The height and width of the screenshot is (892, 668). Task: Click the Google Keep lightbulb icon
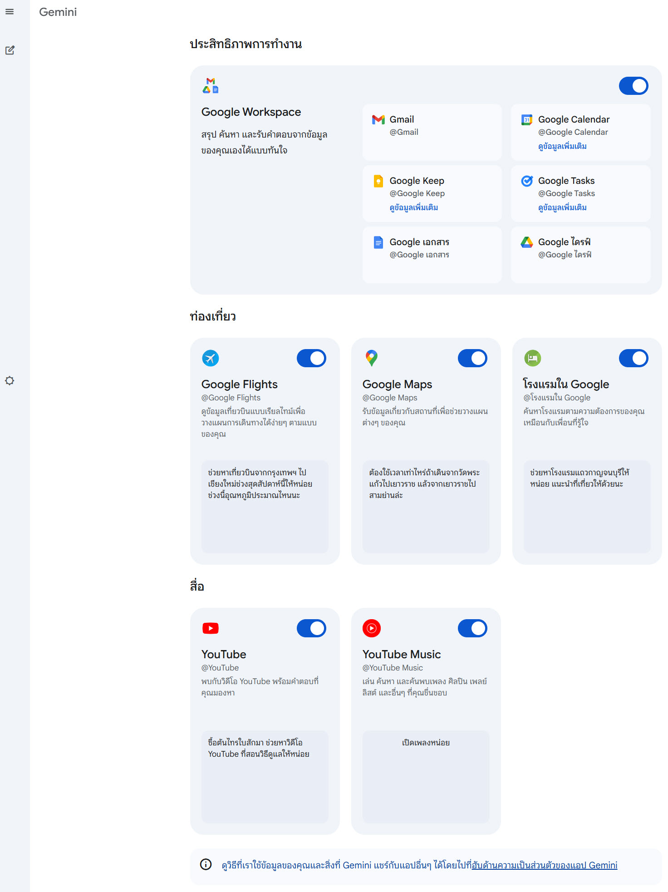coord(378,181)
